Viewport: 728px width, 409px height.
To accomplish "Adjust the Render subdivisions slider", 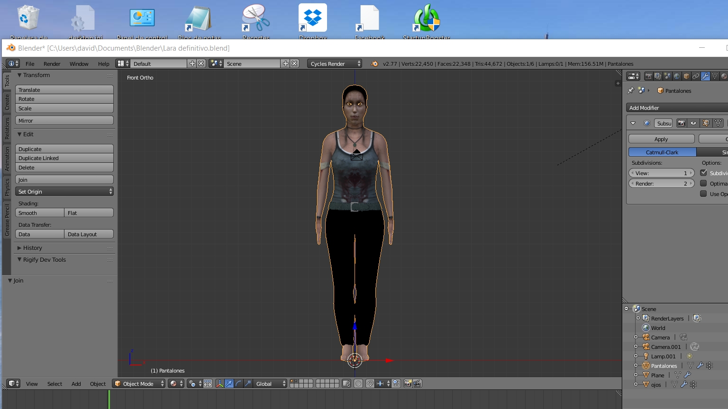I will coord(661,183).
